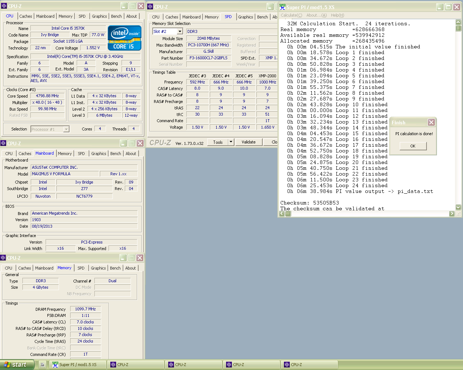Click the LPCIO chip value NCT6779
Screen dimensions: 463x370
[x=84, y=196]
